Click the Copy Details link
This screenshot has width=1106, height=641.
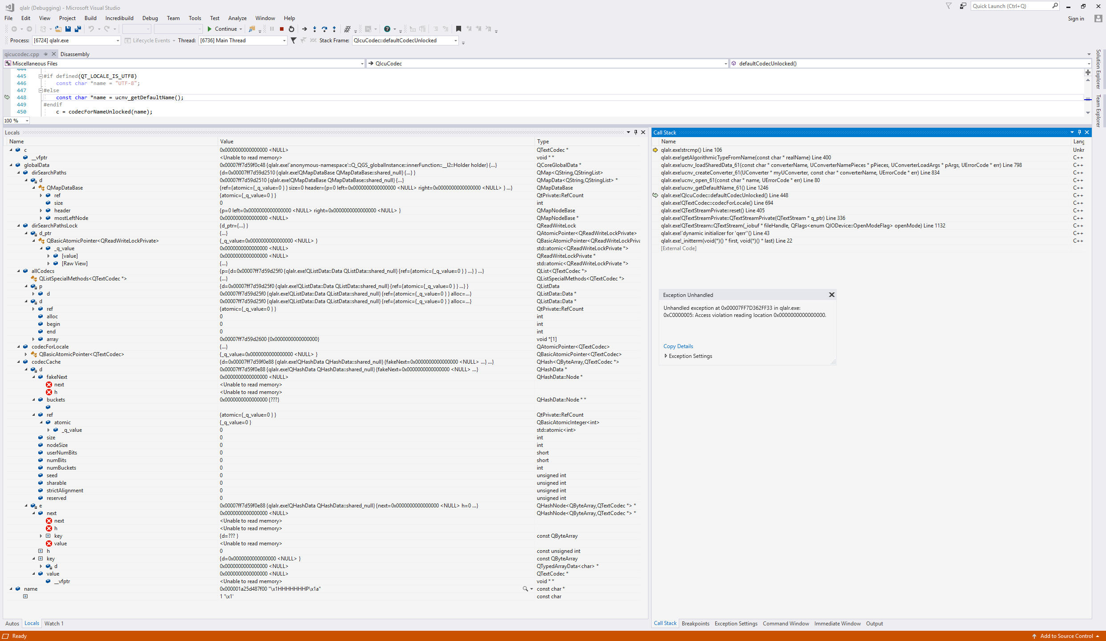pyautogui.click(x=678, y=346)
